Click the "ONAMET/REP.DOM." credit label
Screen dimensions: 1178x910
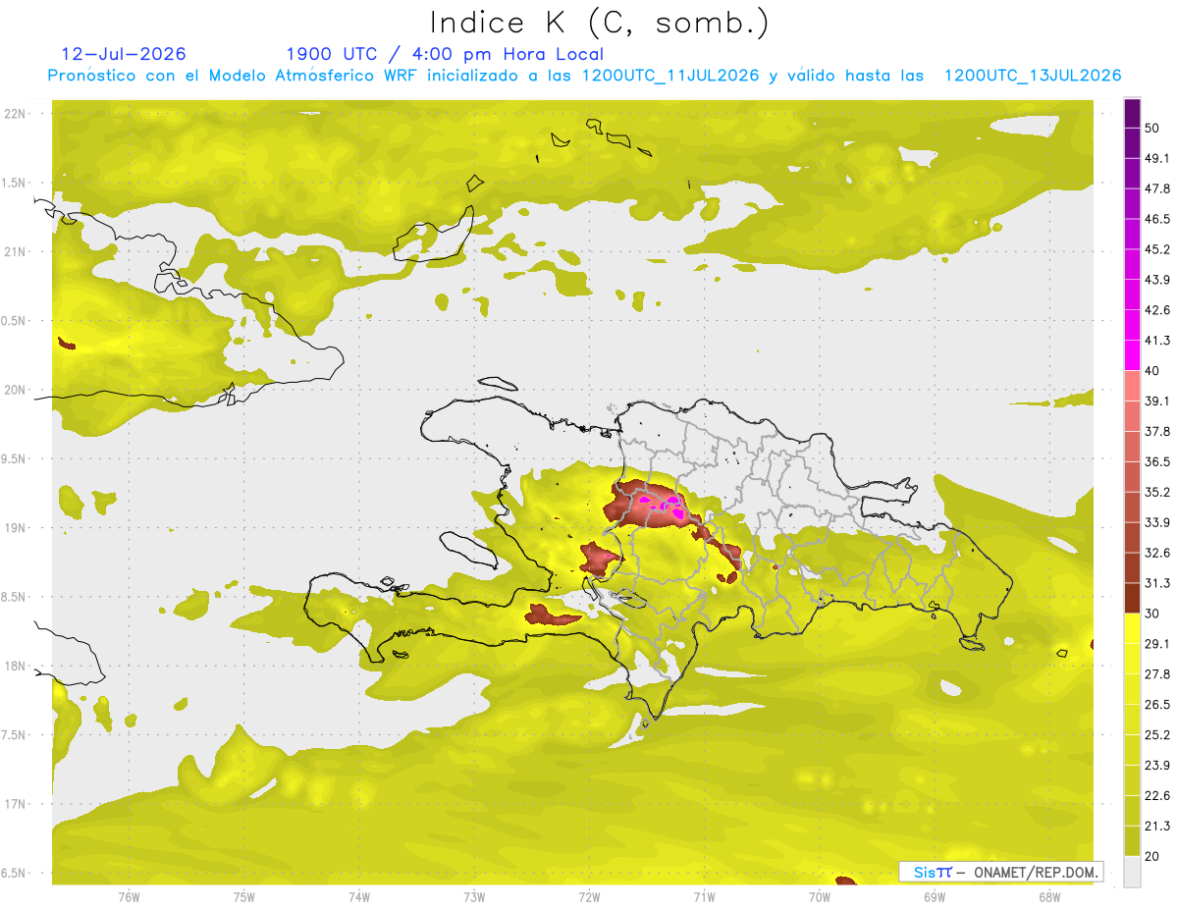(x=1037, y=872)
